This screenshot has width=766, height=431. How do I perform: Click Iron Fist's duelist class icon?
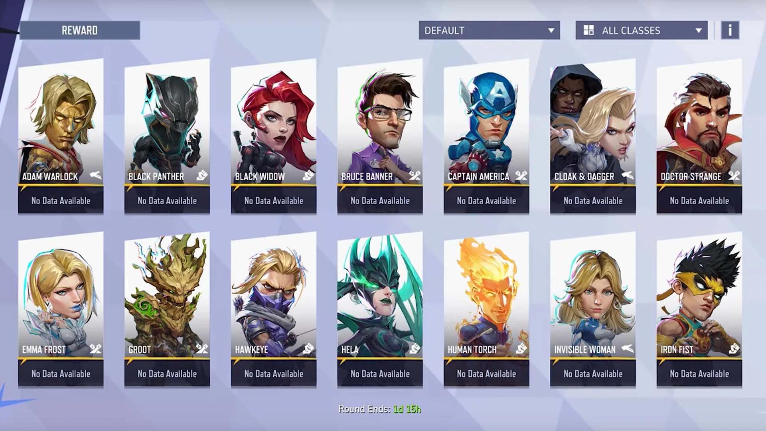click(x=734, y=348)
